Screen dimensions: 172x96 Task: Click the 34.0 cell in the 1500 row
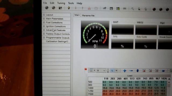pyautogui.click(x=137, y=94)
